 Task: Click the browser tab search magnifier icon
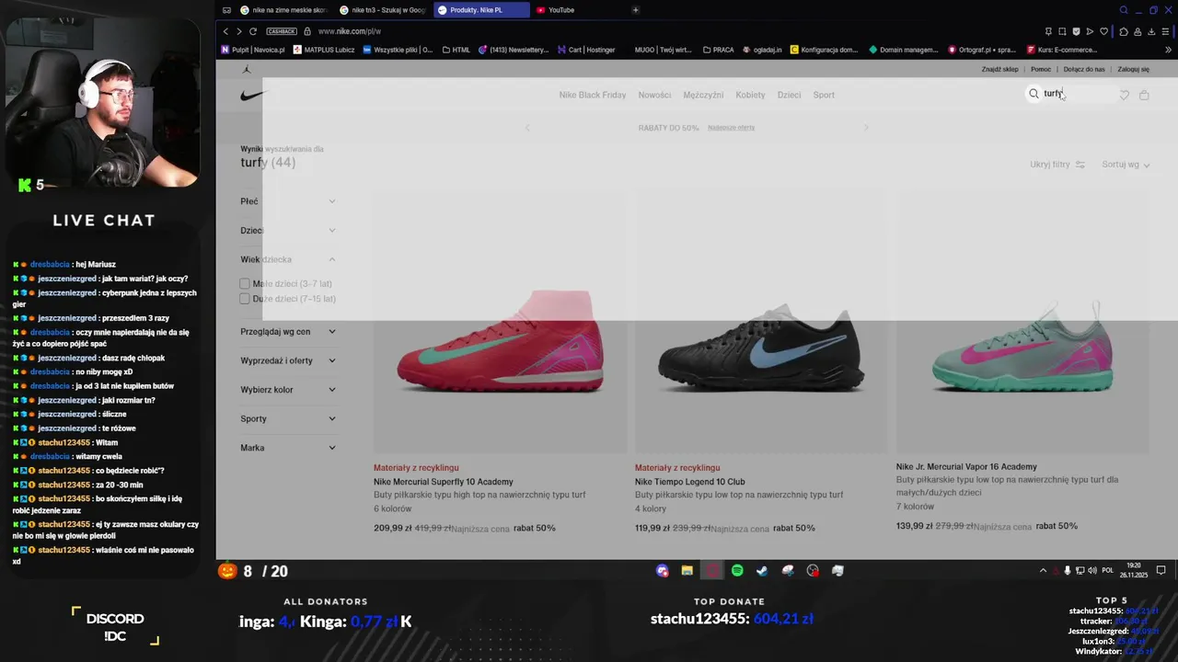pos(1124,10)
